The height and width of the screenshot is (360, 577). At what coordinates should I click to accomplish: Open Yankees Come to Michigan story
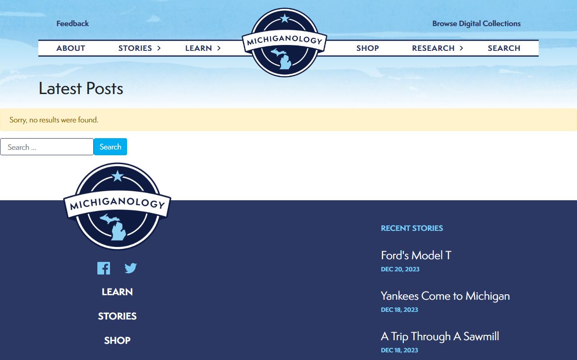point(445,296)
